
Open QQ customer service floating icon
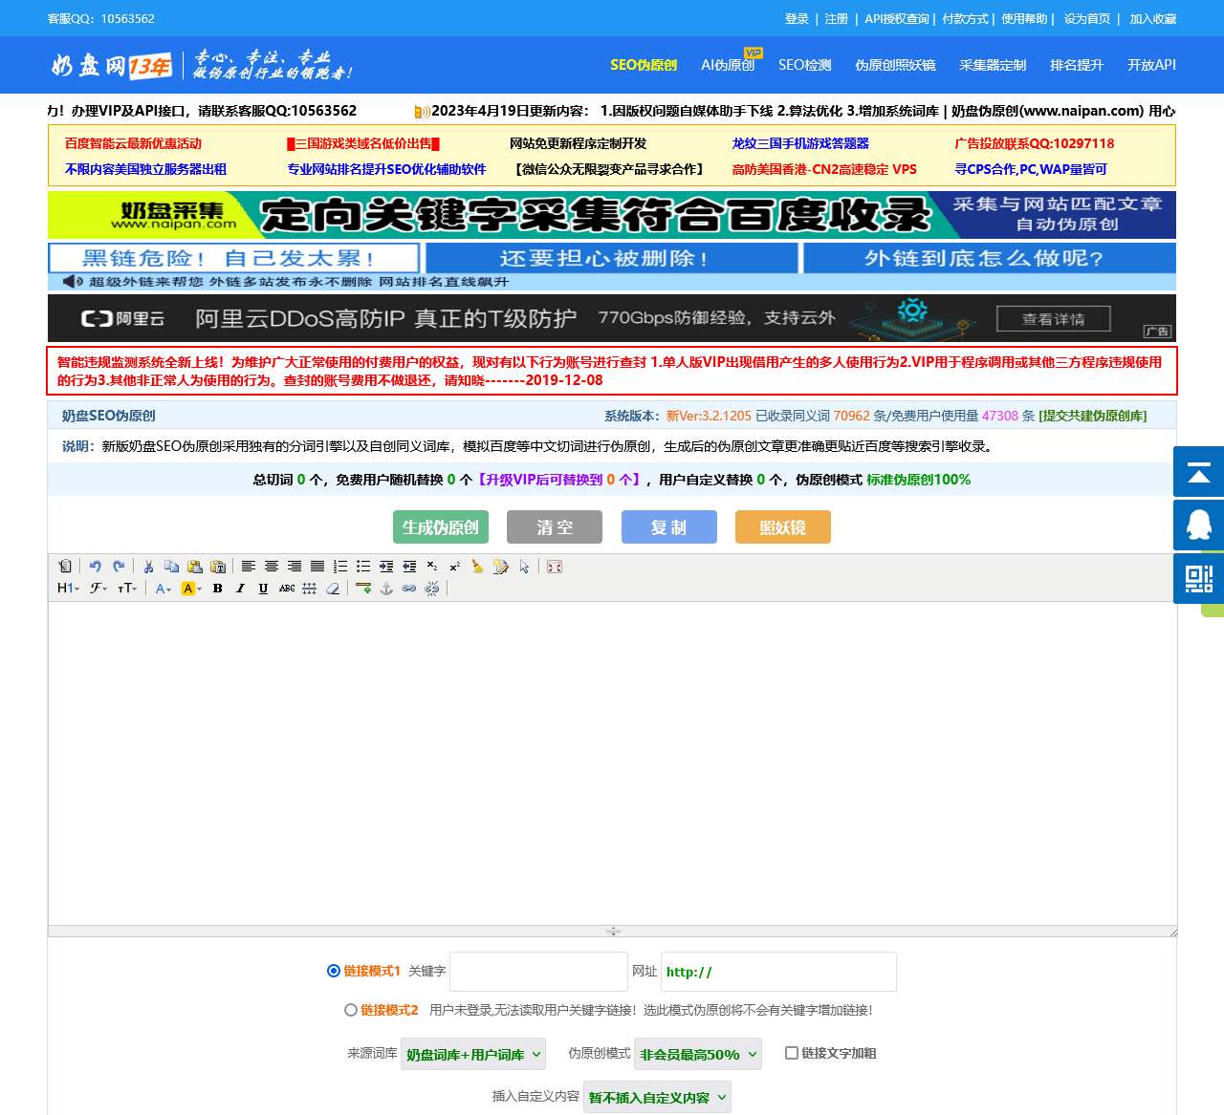pyautogui.click(x=1198, y=524)
